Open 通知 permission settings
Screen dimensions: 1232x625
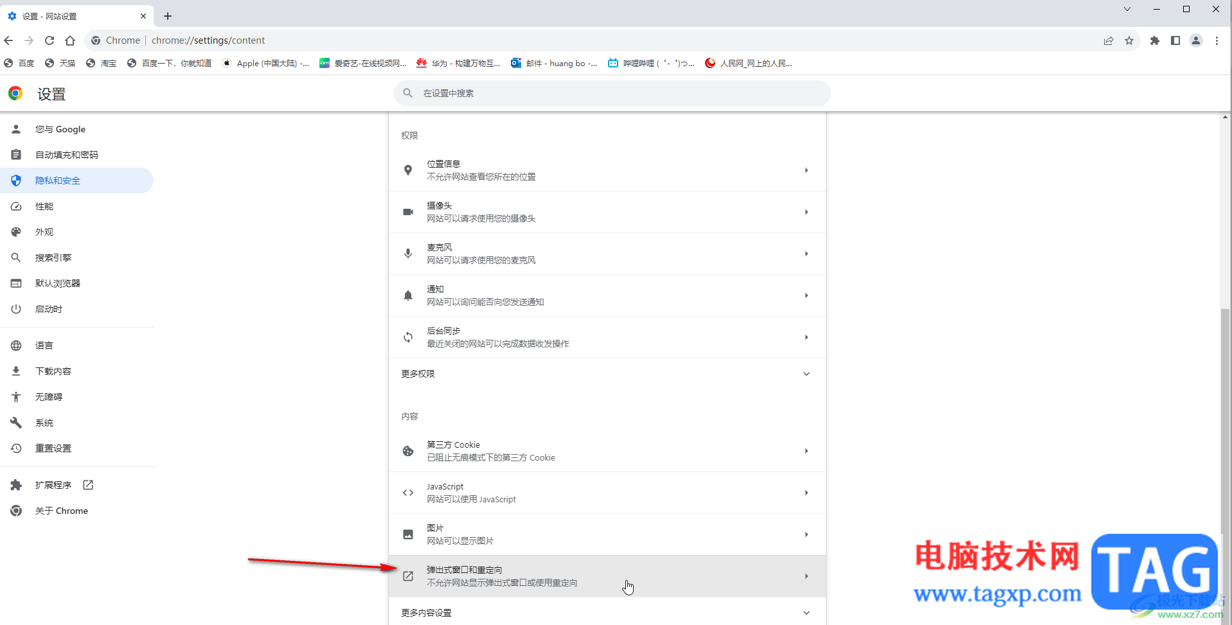pos(607,295)
